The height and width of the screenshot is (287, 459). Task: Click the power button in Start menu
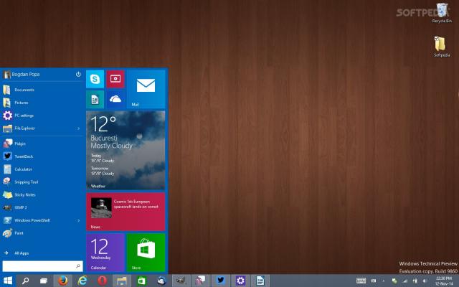click(x=78, y=74)
